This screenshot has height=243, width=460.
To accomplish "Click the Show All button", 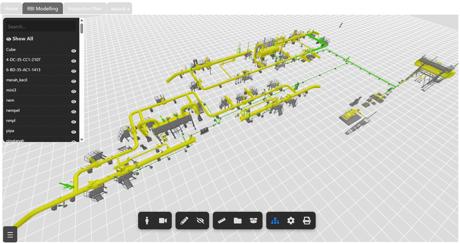I will (20, 39).
